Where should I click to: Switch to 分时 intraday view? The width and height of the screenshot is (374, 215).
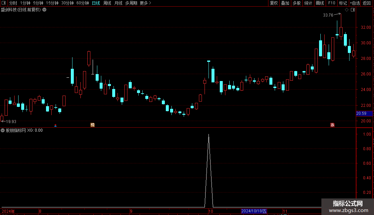point(13,3)
